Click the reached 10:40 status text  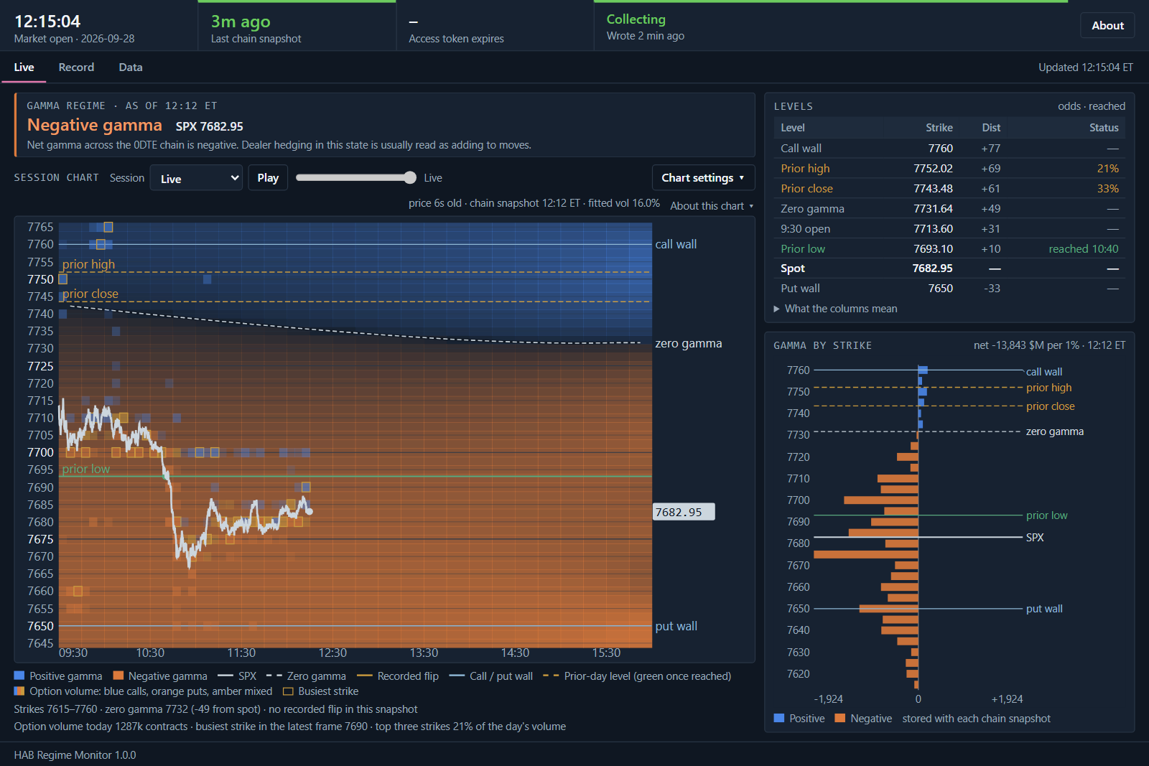click(x=1083, y=249)
